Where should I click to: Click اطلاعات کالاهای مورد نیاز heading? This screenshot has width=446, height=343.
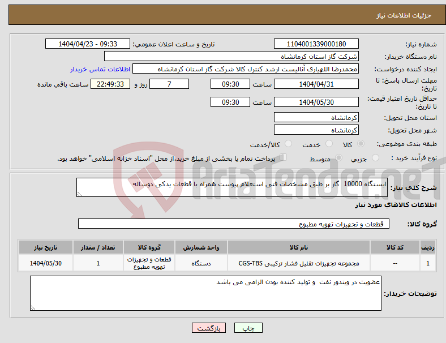coord(396,205)
